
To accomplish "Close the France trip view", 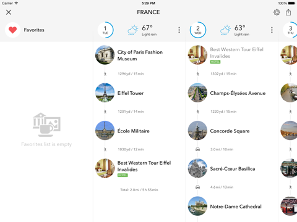I will pos(9,12).
